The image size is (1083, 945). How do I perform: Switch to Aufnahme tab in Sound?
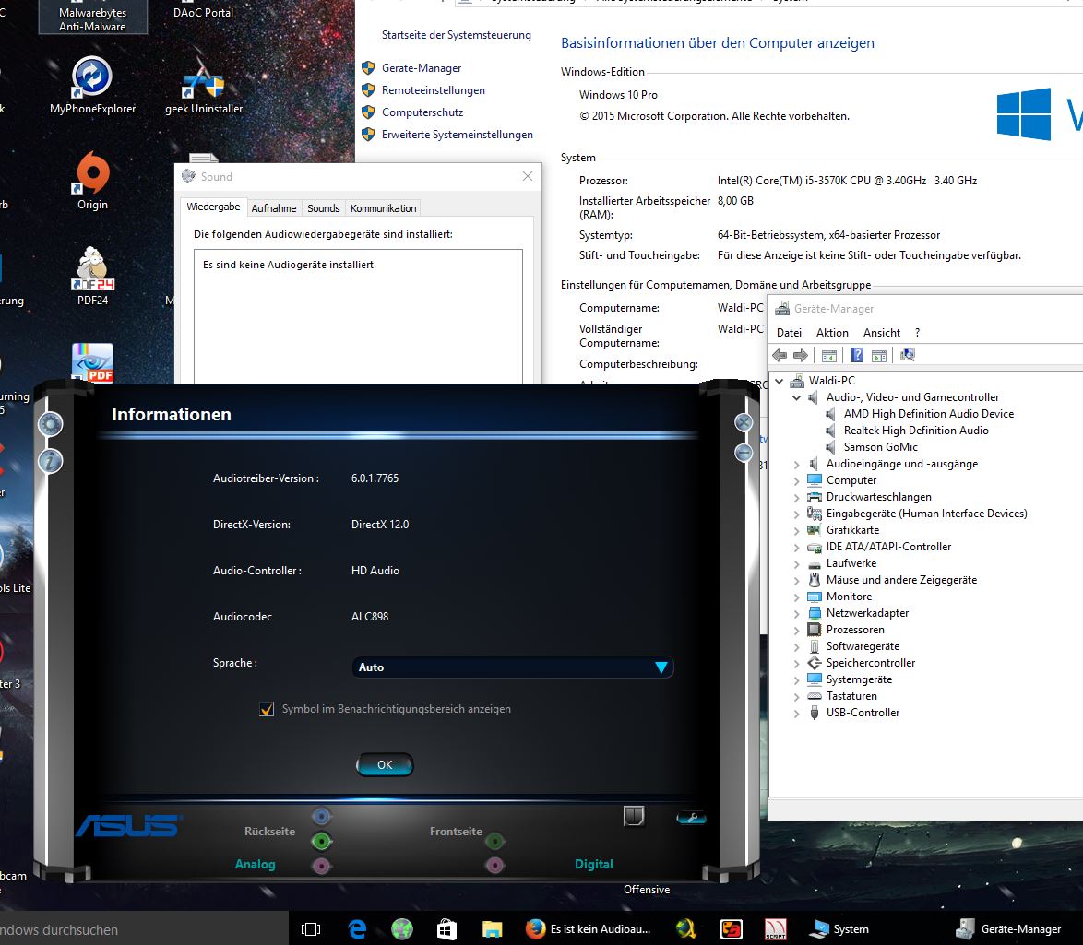click(x=273, y=208)
